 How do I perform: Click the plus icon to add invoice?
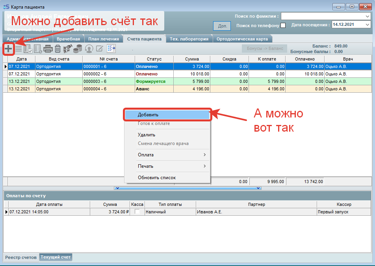(x=8, y=49)
